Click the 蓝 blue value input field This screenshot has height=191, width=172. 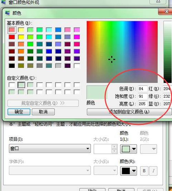[167, 104]
